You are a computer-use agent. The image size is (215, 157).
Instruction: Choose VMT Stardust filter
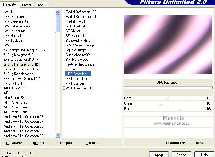tap(75, 83)
